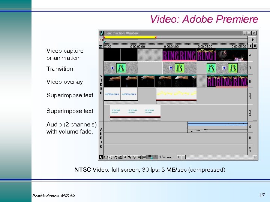Maximize the Construction Window
This screenshot has height=202, width=270.
(x=249, y=33)
